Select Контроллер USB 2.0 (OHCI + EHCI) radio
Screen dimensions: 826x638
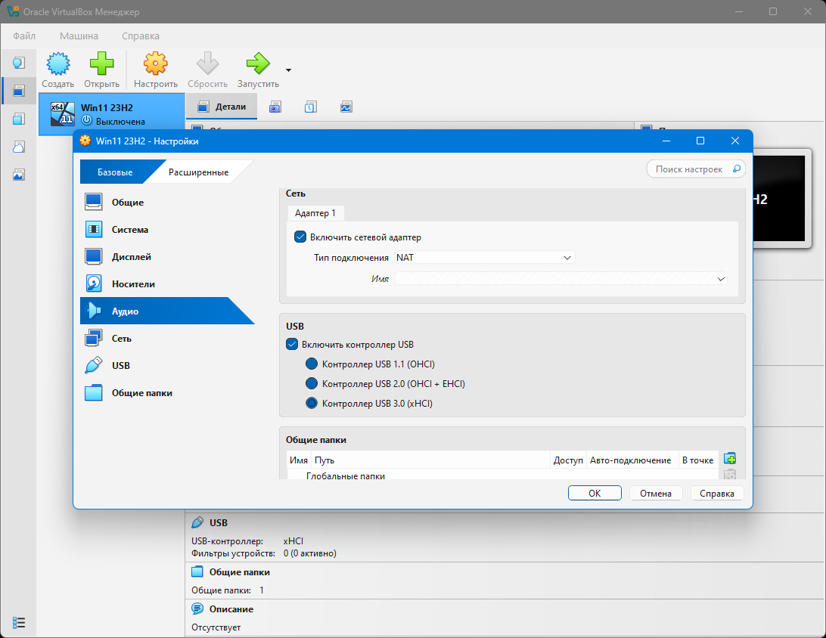[312, 383]
